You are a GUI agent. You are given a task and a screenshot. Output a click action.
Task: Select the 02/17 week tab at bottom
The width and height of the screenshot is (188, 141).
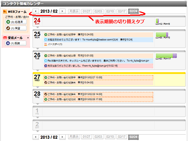pos(122,136)
